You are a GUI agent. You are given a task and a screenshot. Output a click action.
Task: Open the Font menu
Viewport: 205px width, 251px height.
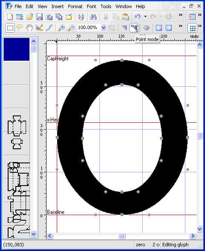tap(91, 6)
